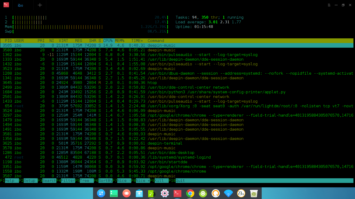
Task: Click the Uptime value 01:15:48
Action: (204, 27)
